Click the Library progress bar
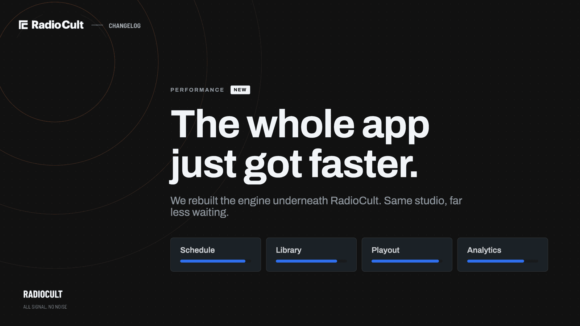This screenshot has width=580, height=326. click(311, 261)
